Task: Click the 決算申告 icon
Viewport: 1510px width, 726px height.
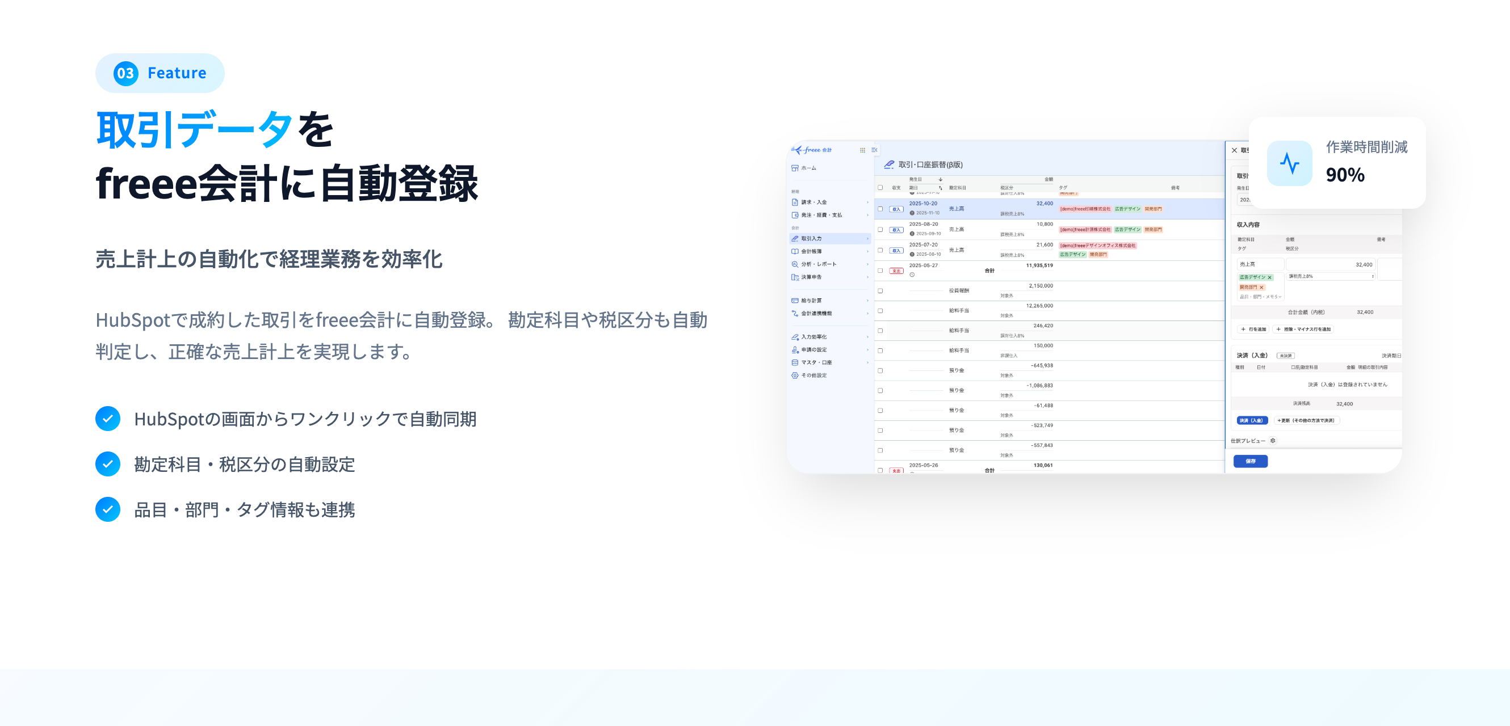Action: click(795, 277)
